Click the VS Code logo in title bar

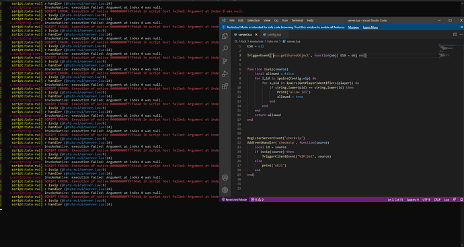(224, 20)
